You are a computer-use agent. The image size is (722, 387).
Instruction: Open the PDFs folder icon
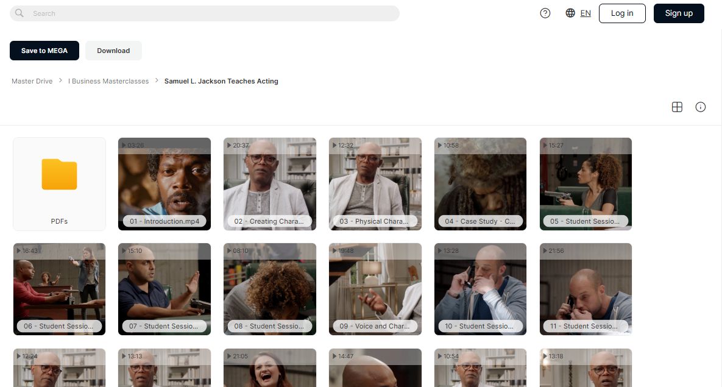click(59, 174)
